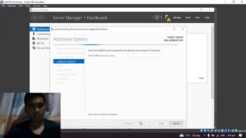Click the Server Manager vertical scrollbar
This screenshot has width=246, height=138.
coord(213,62)
